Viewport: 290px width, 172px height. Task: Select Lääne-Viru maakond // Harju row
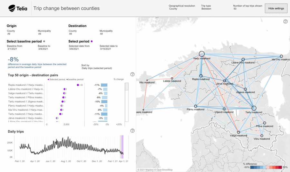tap(26, 89)
